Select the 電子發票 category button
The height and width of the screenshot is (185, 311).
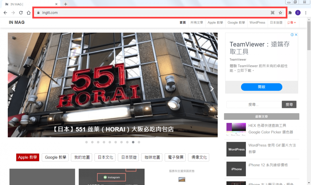click(x=175, y=157)
